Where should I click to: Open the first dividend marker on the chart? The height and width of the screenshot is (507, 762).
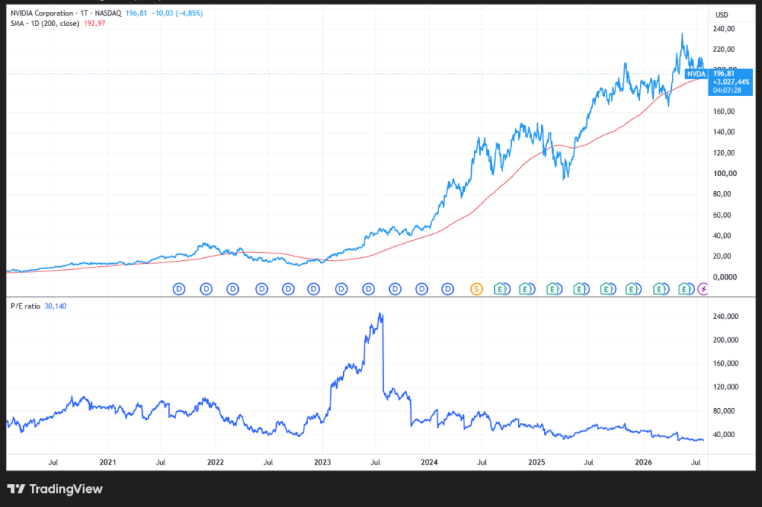(x=179, y=289)
